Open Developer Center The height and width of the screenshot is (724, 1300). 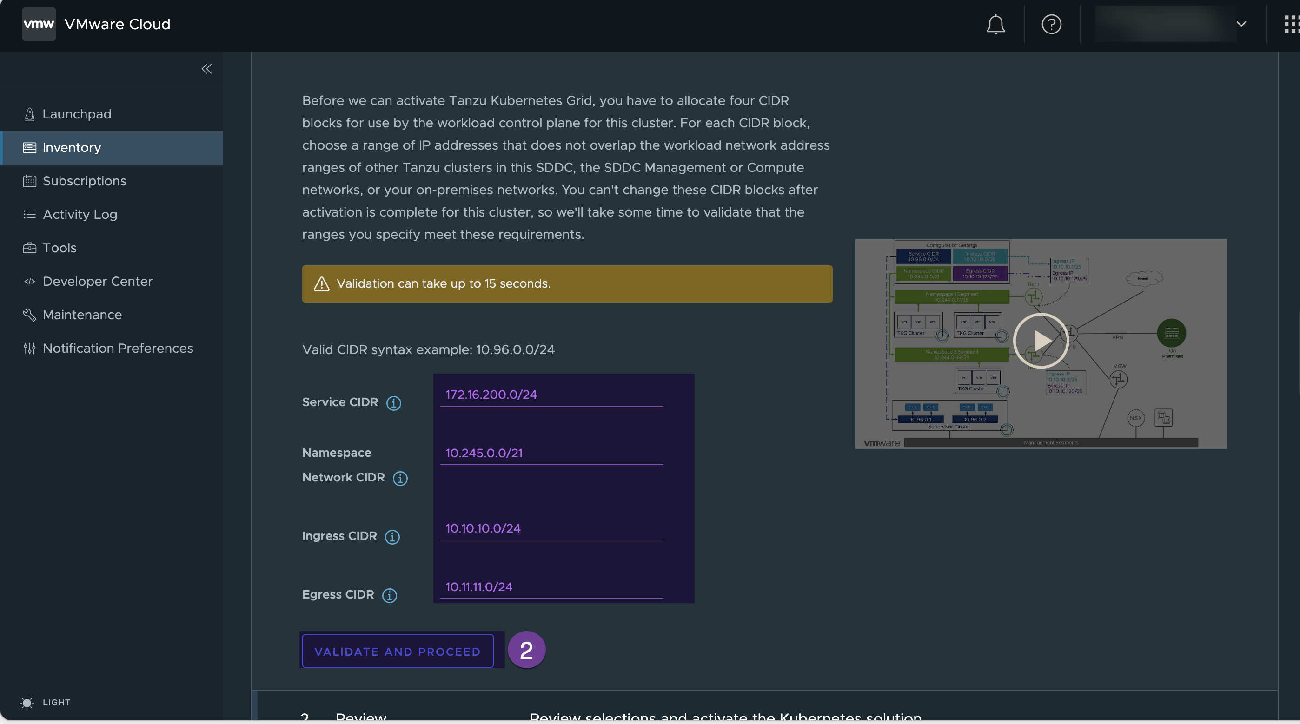coord(112,281)
